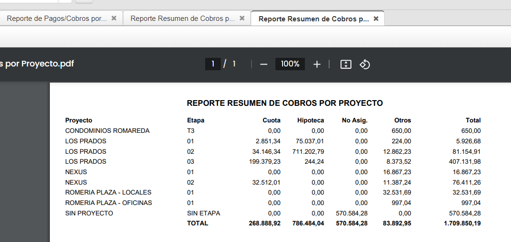Click the PDF file name in toolbar
The height and width of the screenshot is (242, 511).
pos(37,64)
